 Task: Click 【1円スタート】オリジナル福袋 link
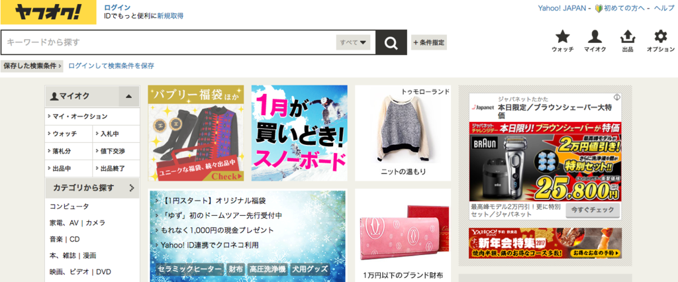click(x=215, y=201)
